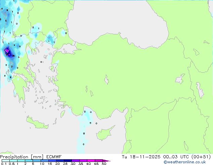Click the "Precipitation" title word

click(x=14, y=157)
